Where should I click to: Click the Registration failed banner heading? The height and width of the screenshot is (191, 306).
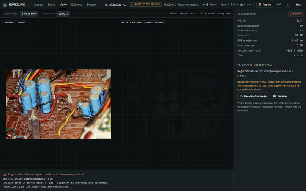coord(47,174)
